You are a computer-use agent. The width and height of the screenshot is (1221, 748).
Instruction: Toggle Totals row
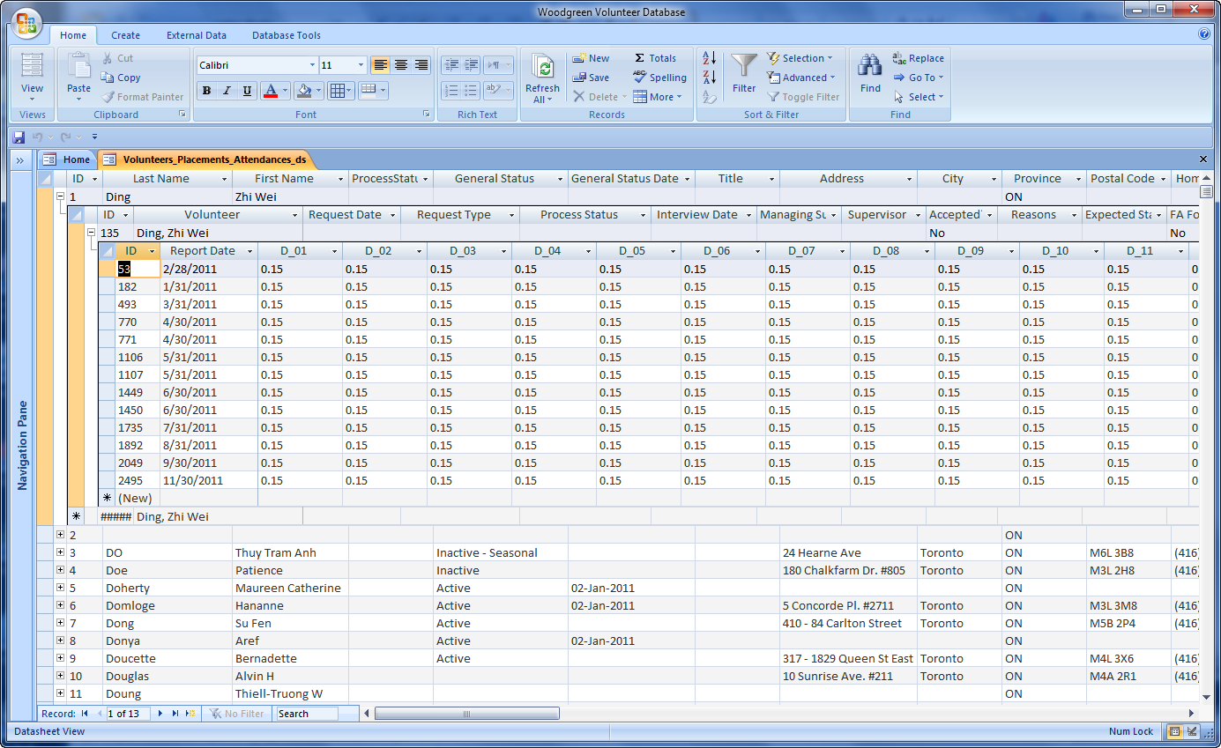point(655,58)
